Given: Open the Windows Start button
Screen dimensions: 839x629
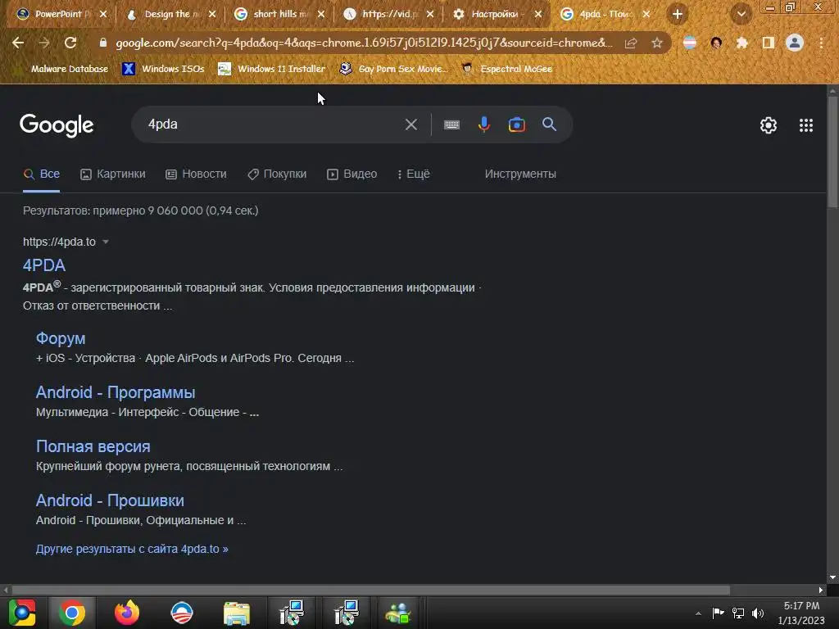Looking at the screenshot, I should click(21, 613).
